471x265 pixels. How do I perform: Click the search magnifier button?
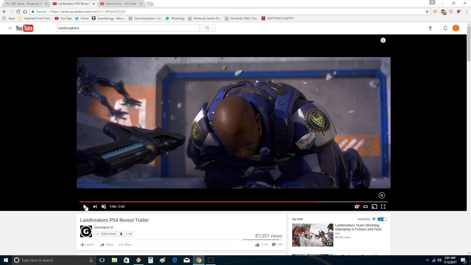(x=208, y=28)
